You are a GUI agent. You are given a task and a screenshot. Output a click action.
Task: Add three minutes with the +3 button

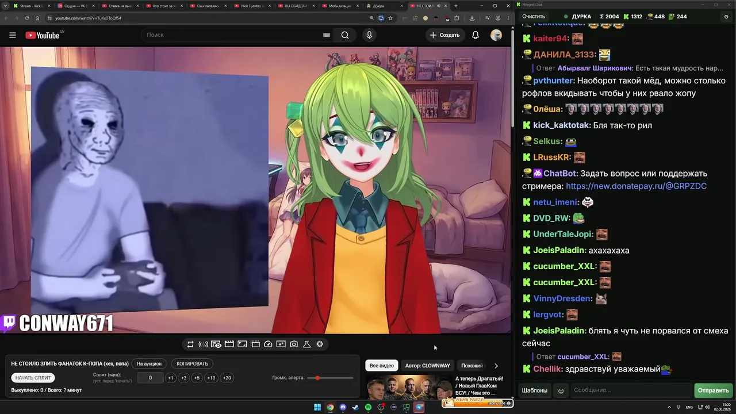[x=183, y=378]
